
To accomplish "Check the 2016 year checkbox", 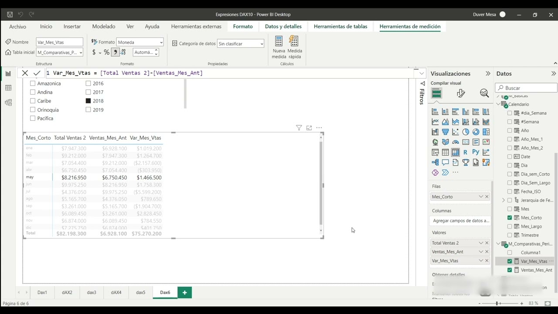I will coord(88,83).
